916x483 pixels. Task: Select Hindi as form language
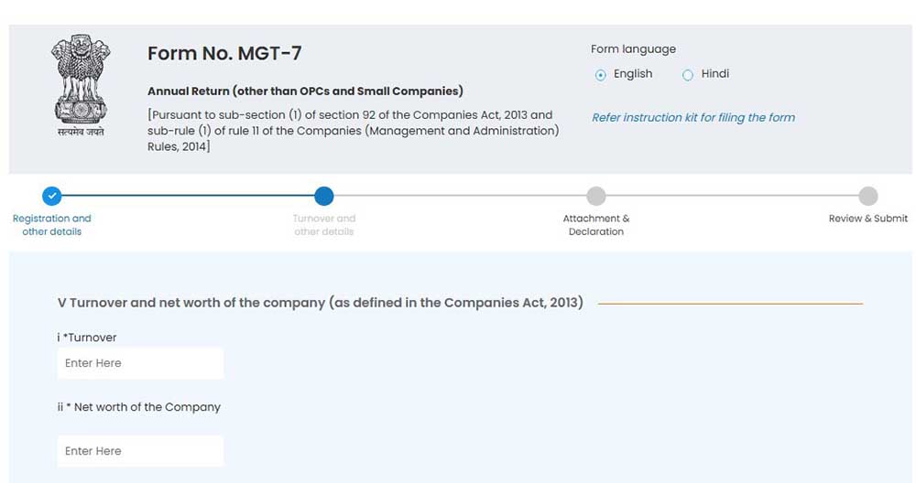(x=688, y=75)
